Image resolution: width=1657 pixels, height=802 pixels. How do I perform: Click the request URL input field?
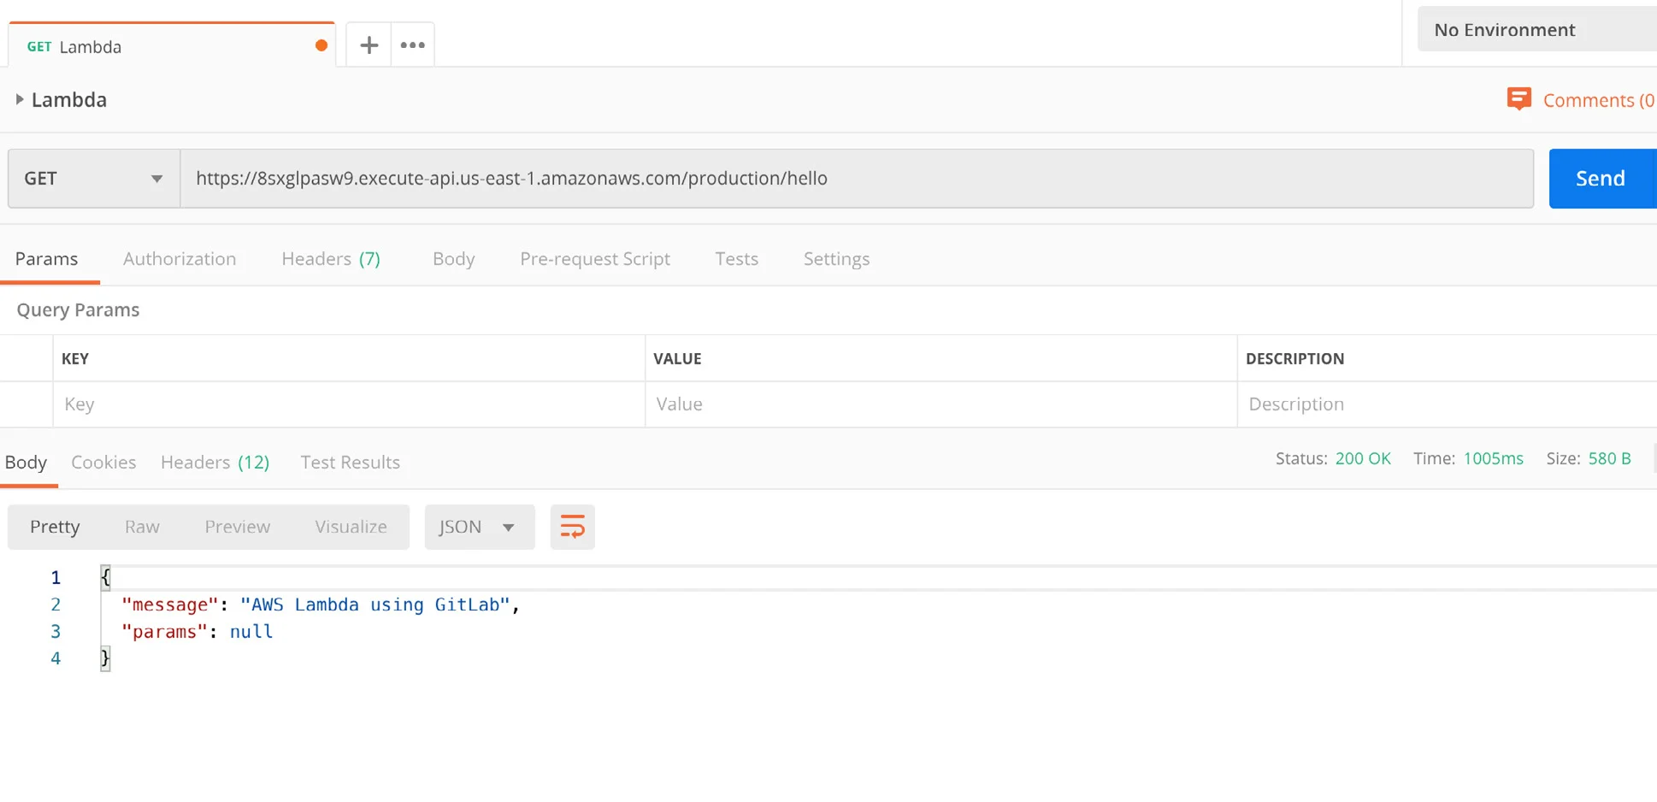coord(855,179)
